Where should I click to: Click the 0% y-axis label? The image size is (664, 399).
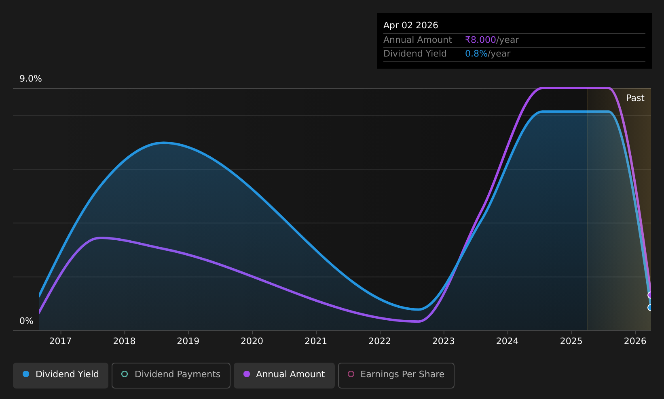pyautogui.click(x=26, y=321)
